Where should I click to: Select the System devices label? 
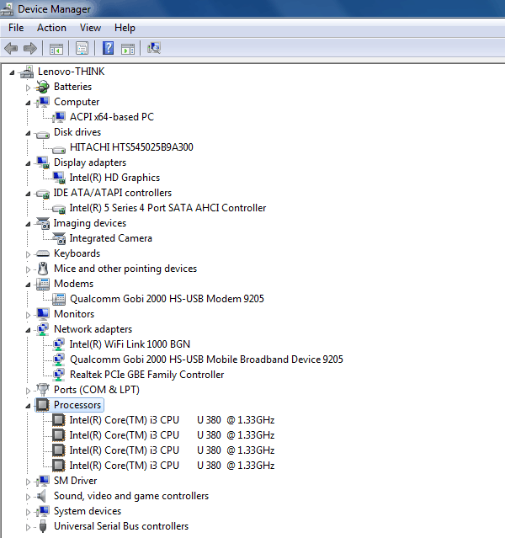[x=88, y=511]
